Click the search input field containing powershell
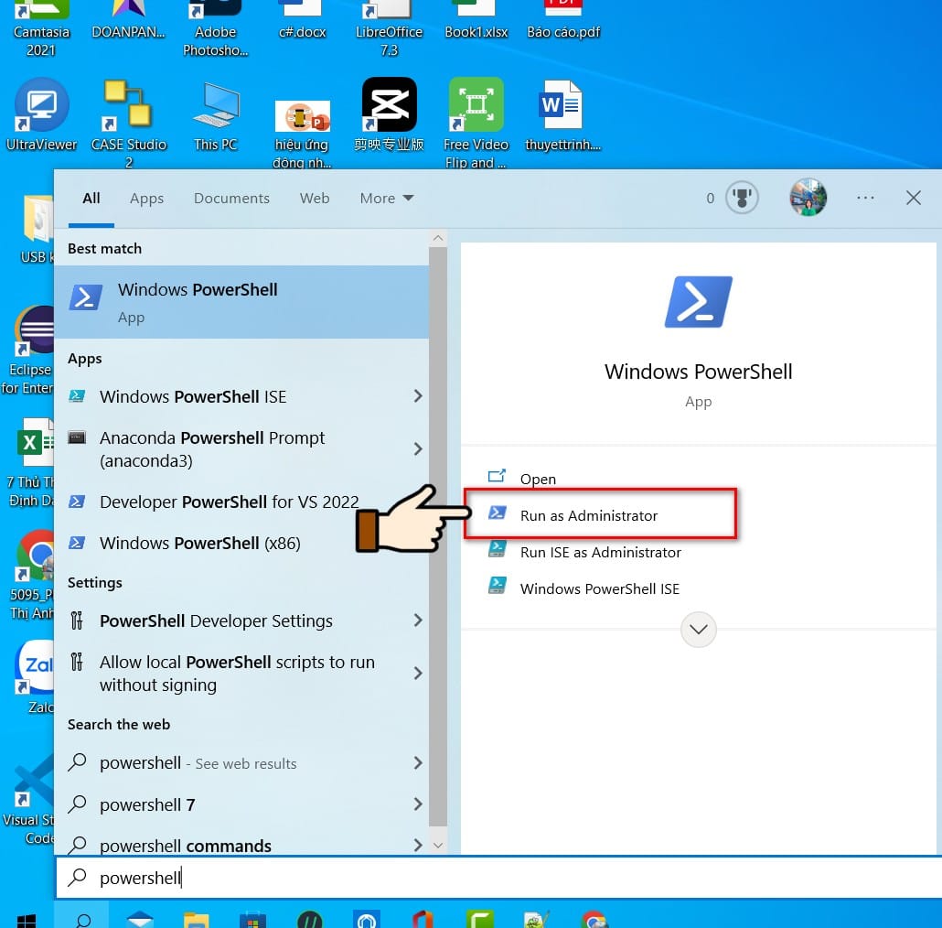Image resolution: width=942 pixels, height=928 pixels. point(498,878)
